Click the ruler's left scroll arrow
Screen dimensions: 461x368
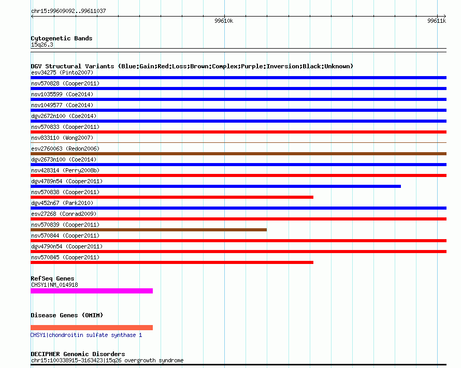(32, 17)
